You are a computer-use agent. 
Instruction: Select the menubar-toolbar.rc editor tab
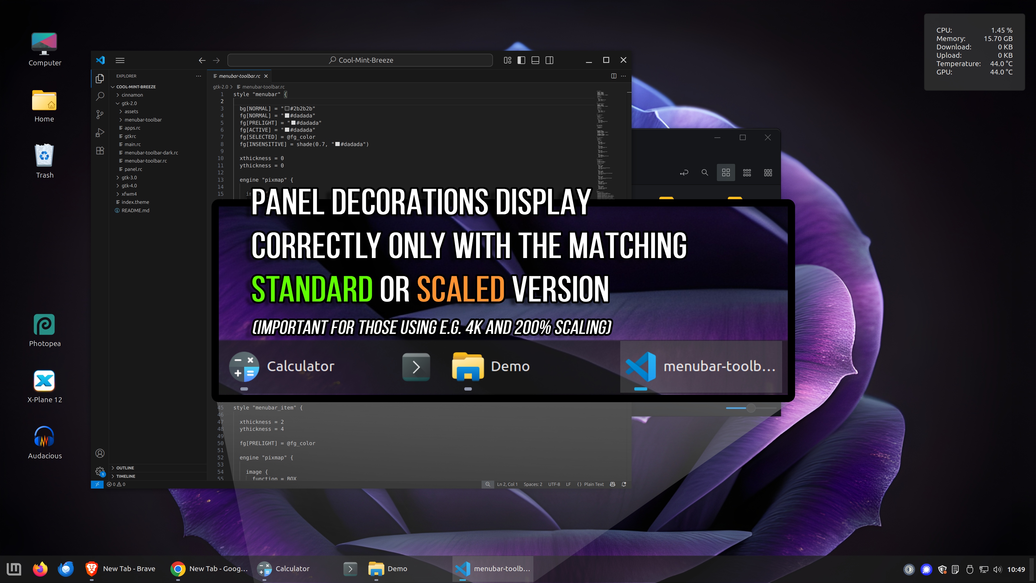(239, 76)
